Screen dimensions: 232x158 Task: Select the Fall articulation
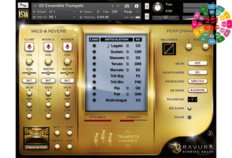117,94
